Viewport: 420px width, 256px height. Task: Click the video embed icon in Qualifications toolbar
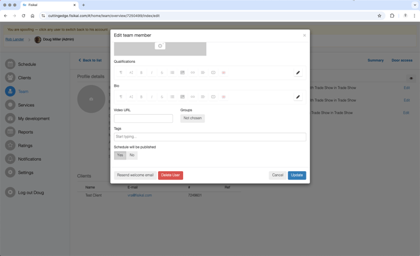click(x=213, y=73)
